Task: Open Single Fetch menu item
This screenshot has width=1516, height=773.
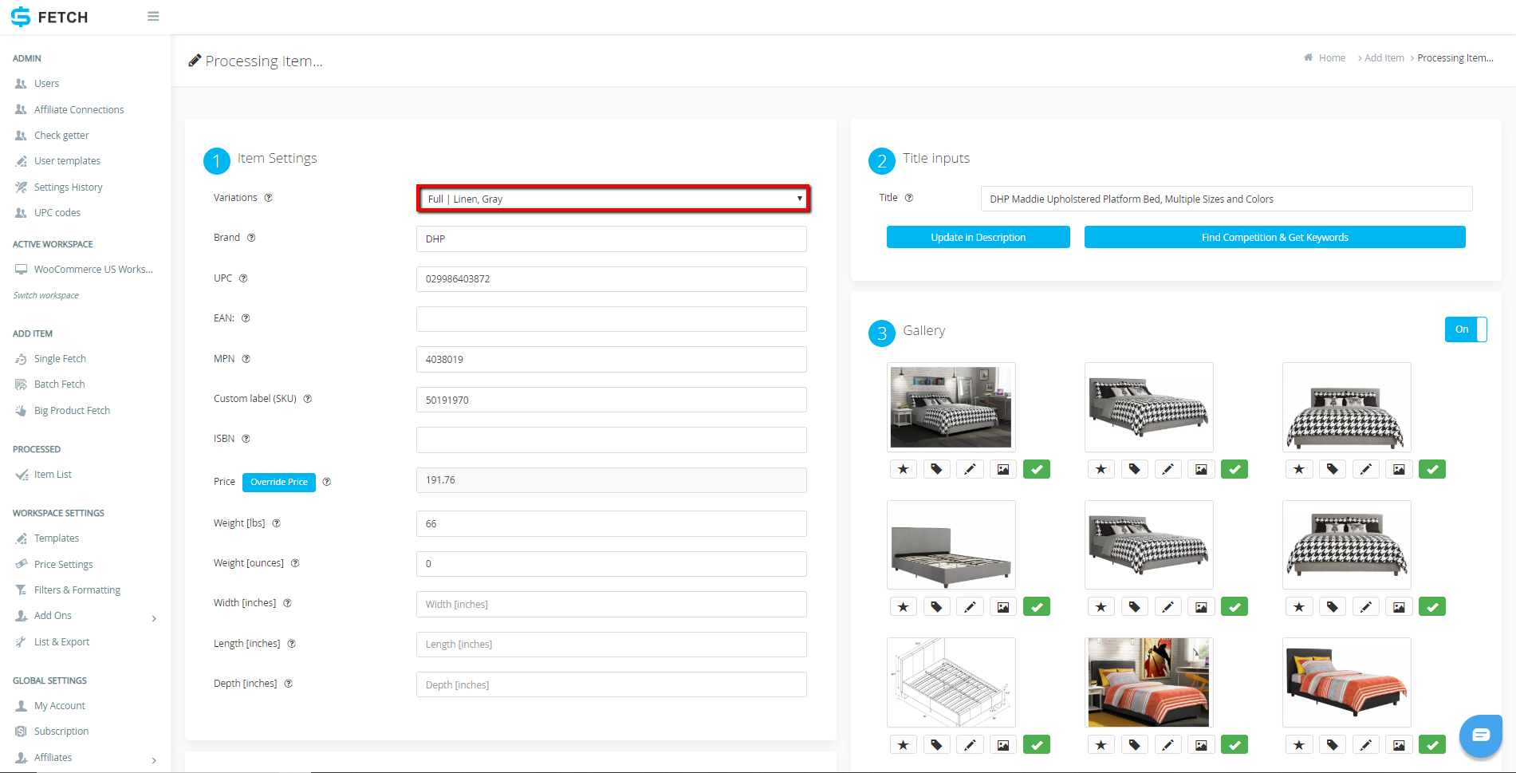Action: tap(60, 359)
